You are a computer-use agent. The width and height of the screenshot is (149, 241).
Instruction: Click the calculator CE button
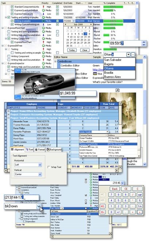click(126, 189)
